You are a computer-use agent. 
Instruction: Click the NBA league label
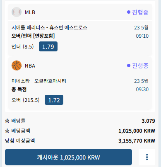pyautogui.click(x=30, y=66)
